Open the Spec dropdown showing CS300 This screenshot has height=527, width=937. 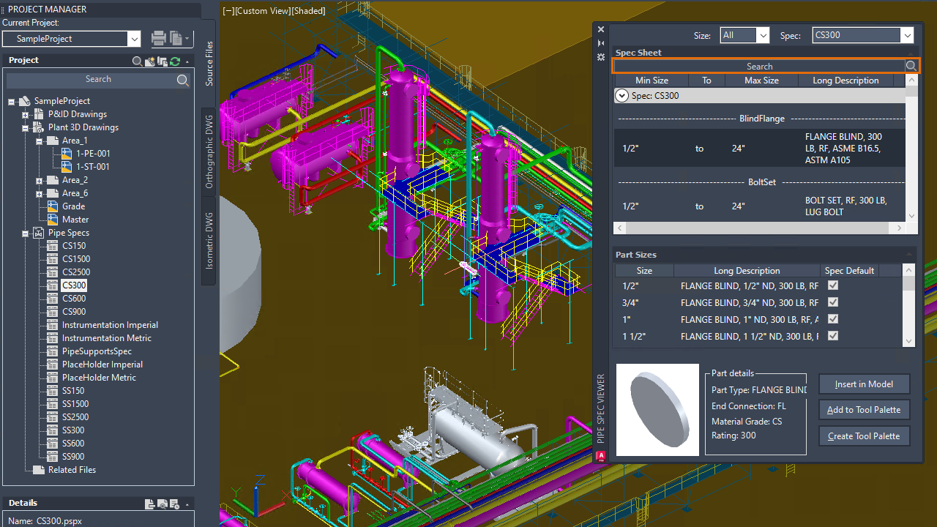pos(862,35)
